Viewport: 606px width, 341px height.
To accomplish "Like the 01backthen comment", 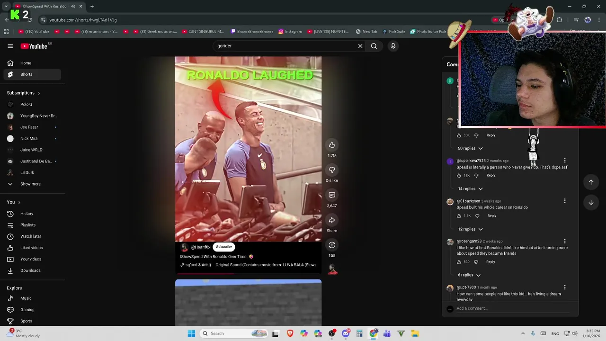I will coord(459,216).
